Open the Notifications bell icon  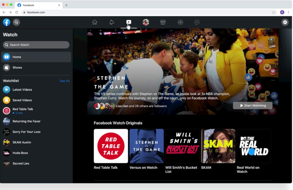pos(112,22)
